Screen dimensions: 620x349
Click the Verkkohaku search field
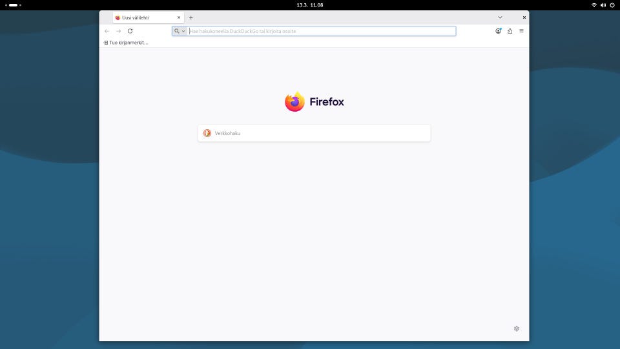click(314, 133)
